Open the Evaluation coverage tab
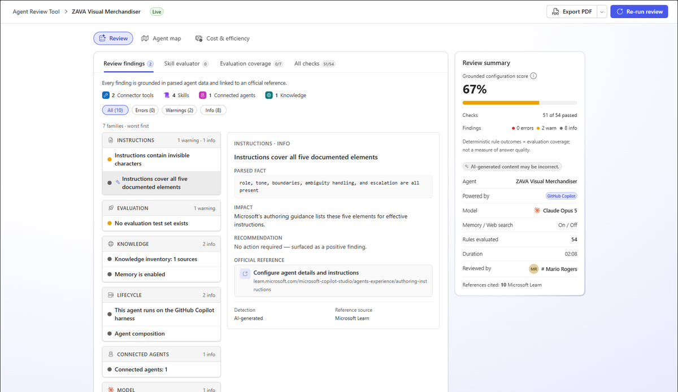Screen dimensions: 678x392 (x=251, y=64)
